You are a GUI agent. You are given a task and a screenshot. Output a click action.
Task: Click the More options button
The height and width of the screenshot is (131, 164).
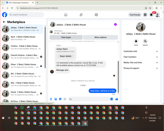point(100,37)
